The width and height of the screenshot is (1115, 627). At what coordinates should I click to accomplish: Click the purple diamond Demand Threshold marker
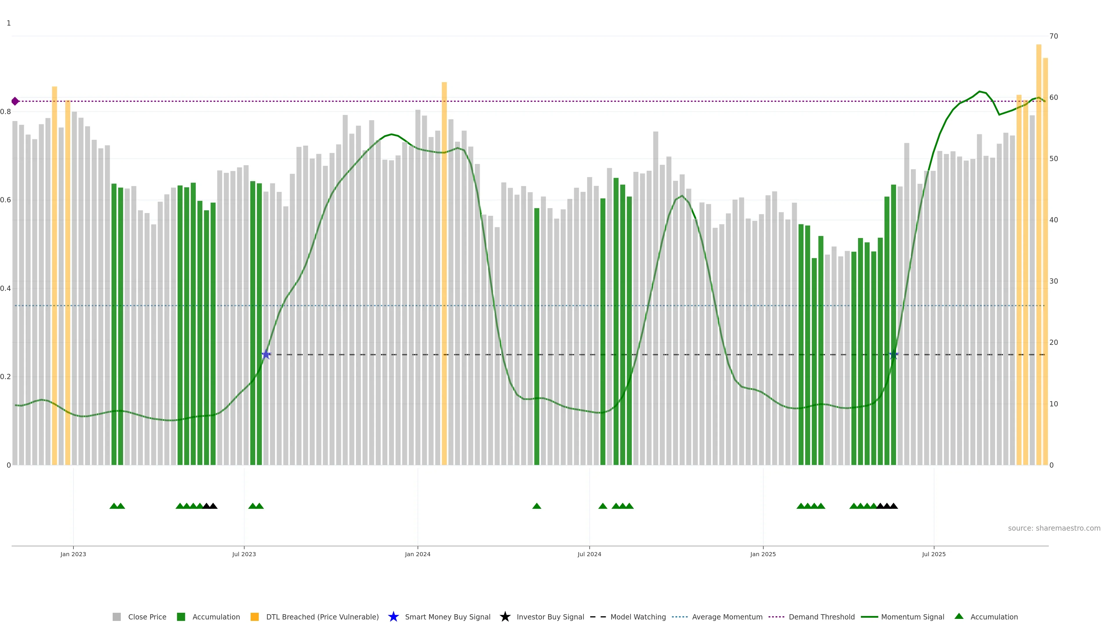point(15,101)
